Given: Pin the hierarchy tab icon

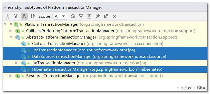Looking at the screenshot, I should 98,16.
